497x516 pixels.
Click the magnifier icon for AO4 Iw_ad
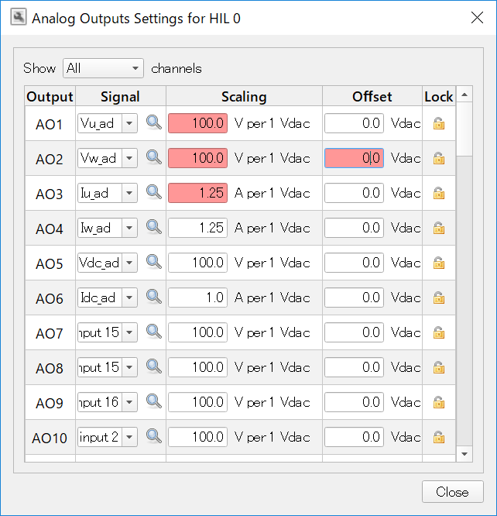pyautogui.click(x=154, y=227)
